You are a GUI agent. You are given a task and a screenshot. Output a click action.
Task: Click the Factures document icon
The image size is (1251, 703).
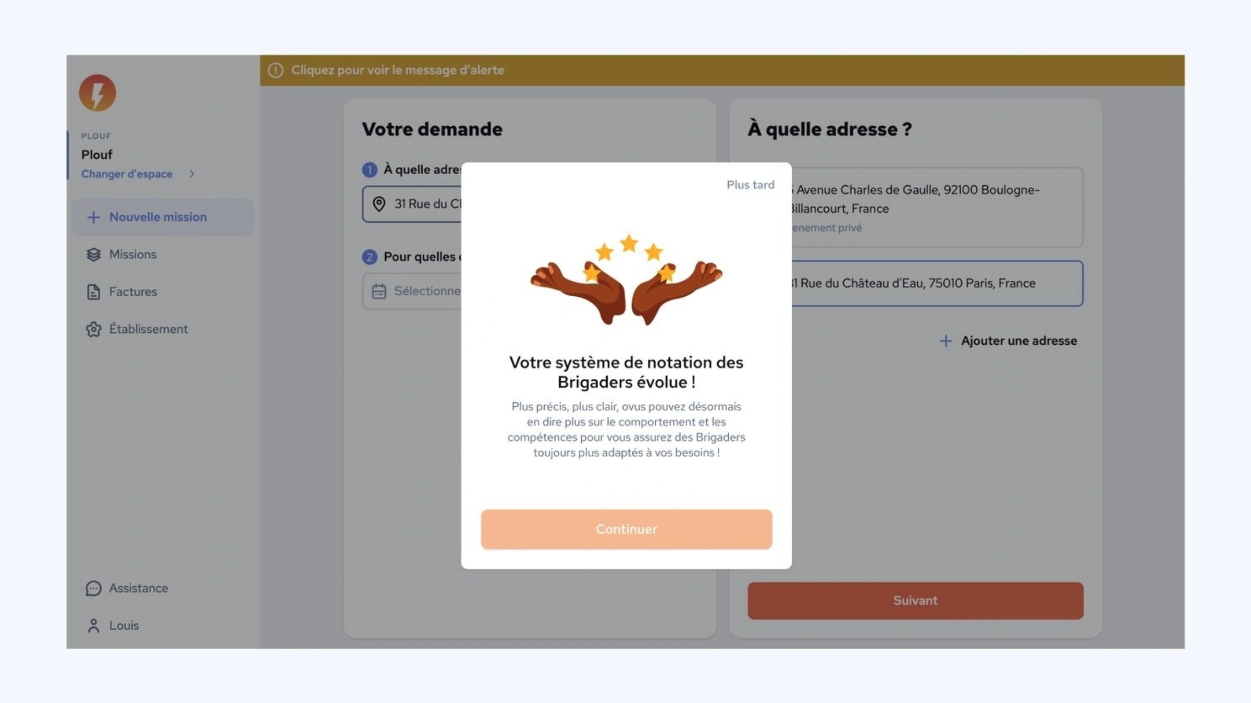pos(93,292)
